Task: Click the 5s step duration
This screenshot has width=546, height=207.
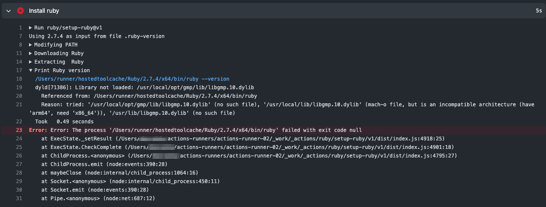Action: [539, 11]
